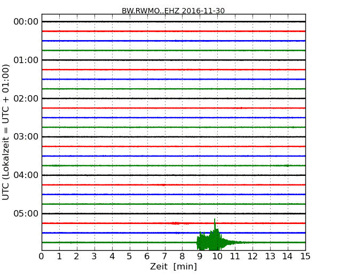Click the plot title BW.RWMO..EHZ 2016-11-30
This screenshot has width=347, height=278.
pos(173,11)
